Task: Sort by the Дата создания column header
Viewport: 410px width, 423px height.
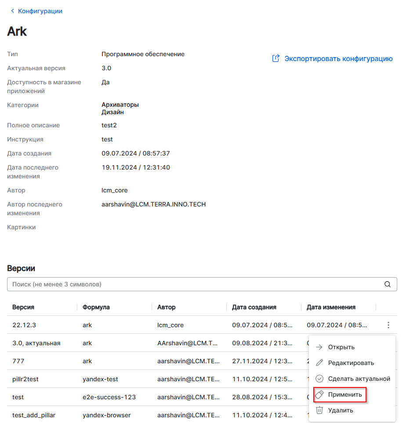Action: click(x=254, y=307)
